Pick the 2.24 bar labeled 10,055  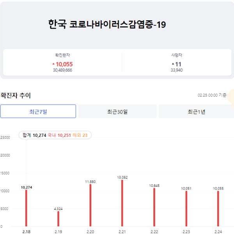click(x=218, y=209)
